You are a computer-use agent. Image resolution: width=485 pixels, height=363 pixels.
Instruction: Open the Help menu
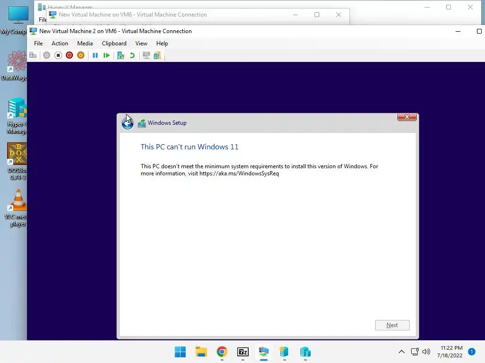point(162,43)
